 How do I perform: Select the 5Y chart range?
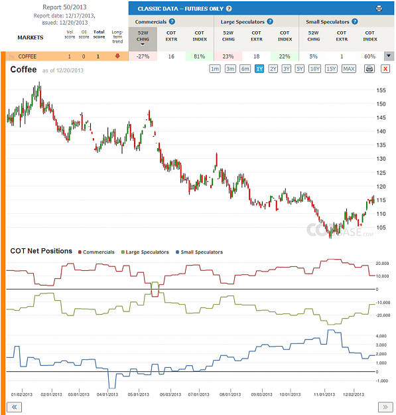[300, 69]
